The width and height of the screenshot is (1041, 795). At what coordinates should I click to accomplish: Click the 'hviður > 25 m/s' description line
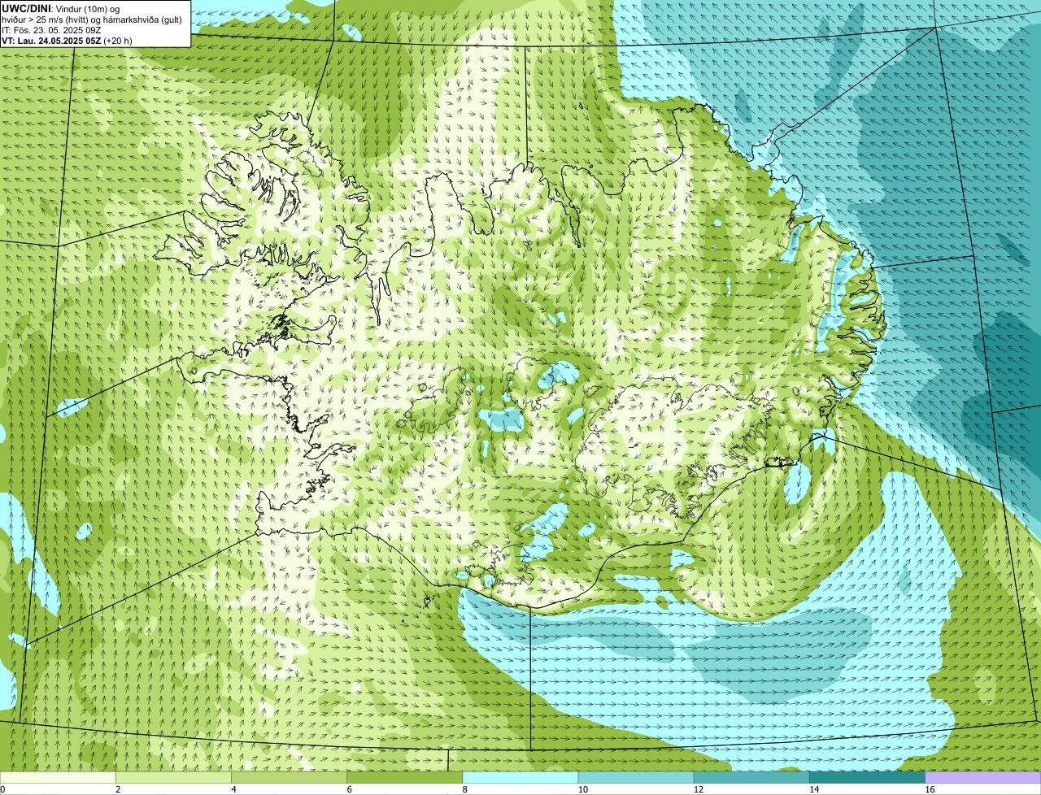coord(92,20)
